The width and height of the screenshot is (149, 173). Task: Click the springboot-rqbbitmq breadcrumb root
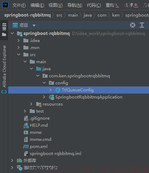[x=27, y=15]
